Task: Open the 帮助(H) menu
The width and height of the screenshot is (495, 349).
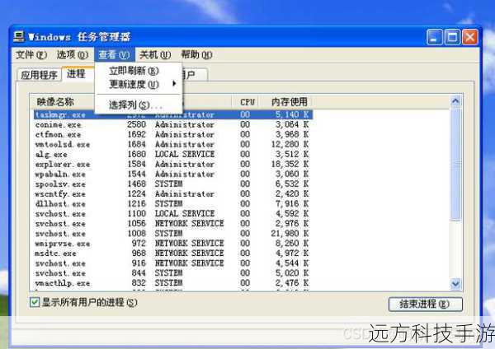Action: tap(196, 55)
